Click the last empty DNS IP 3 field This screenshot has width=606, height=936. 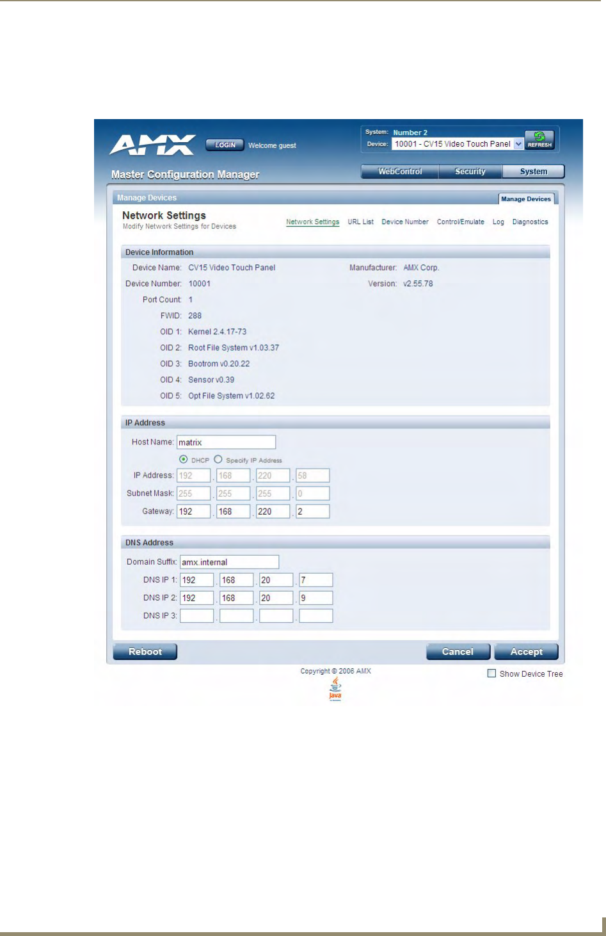click(315, 616)
